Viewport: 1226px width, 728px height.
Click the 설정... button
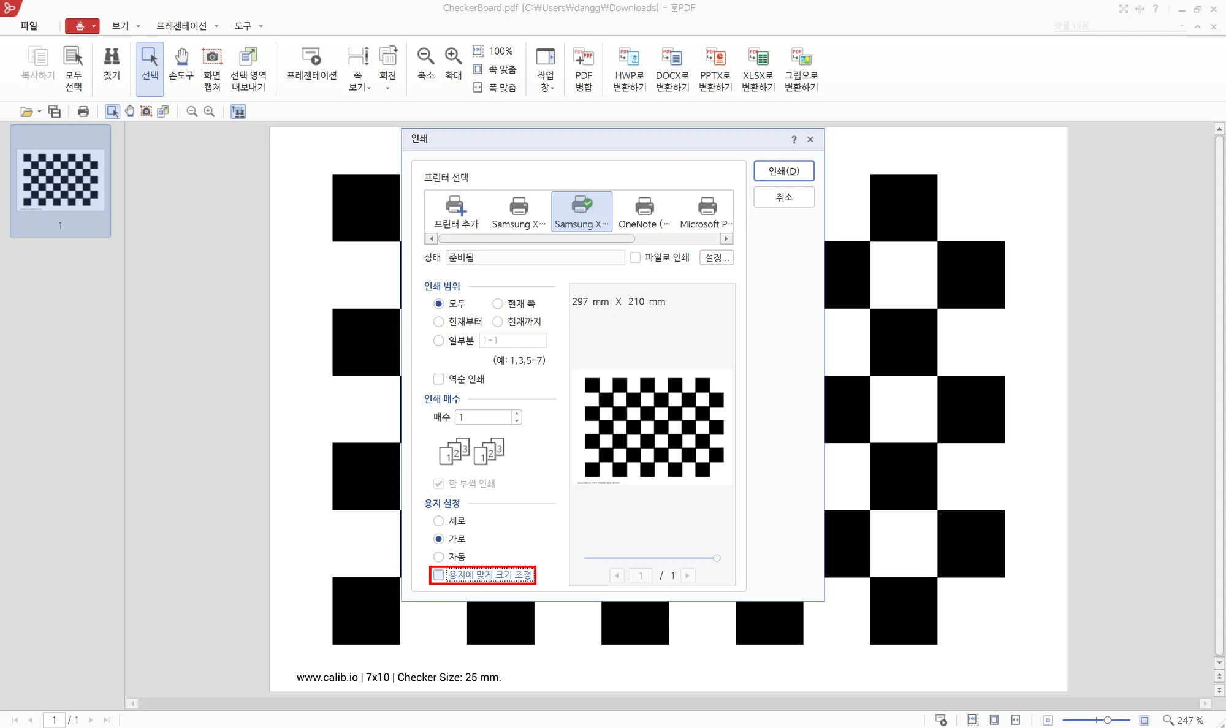(717, 257)
